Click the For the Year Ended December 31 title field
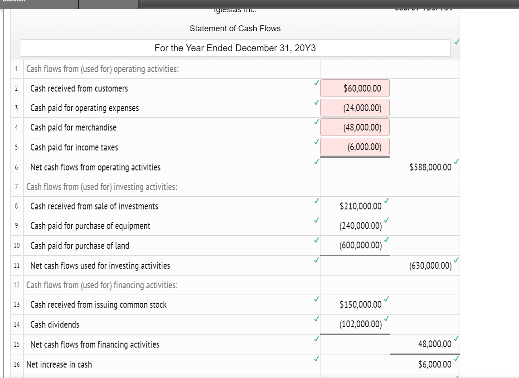519x378 pixels. tap(235, 48)
